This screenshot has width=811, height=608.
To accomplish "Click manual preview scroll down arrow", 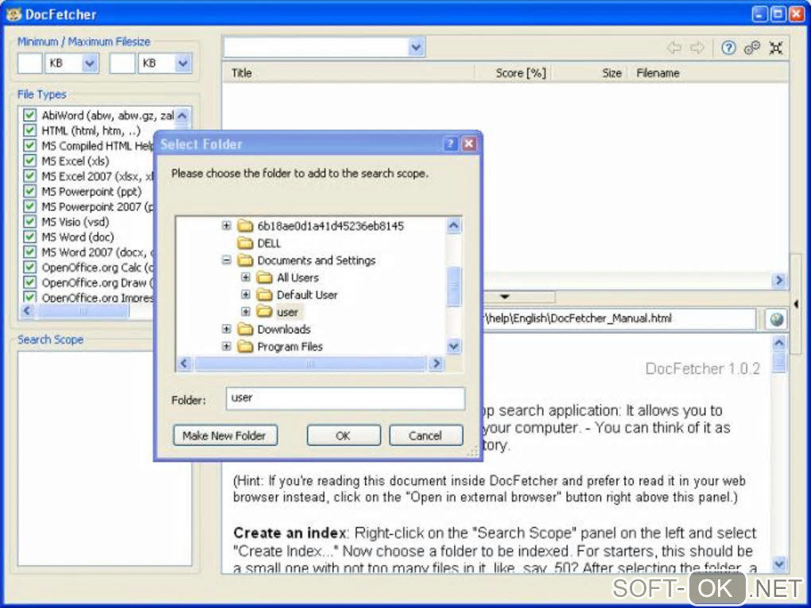I will 779,563.
